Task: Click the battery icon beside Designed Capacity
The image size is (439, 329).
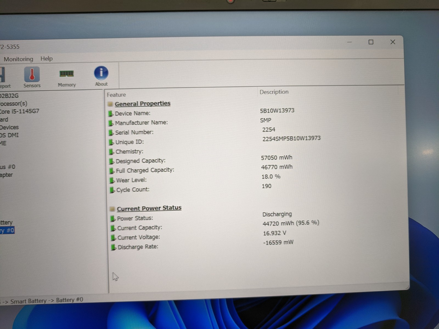Action: (x=112, y=161)
